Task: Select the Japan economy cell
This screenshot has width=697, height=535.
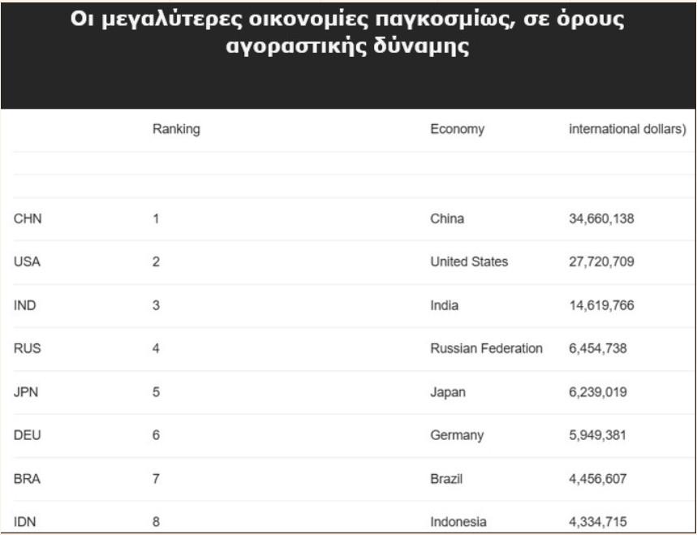Action: tap(447, 392)
